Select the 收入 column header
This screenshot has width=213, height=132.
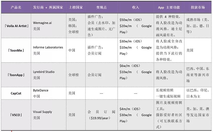coord(136,7)
